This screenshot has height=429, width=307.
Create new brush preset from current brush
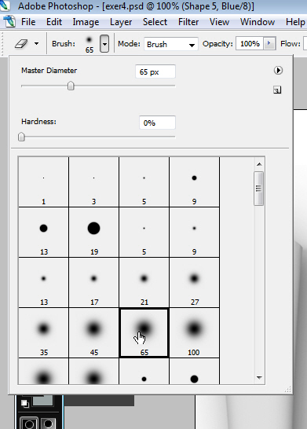277,90
